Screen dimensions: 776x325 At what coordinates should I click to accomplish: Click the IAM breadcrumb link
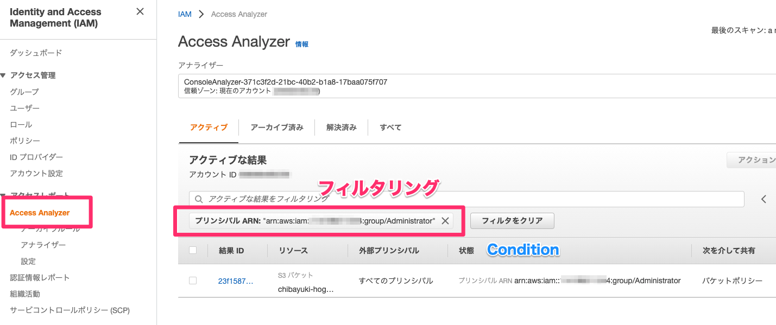coord(185,14)
